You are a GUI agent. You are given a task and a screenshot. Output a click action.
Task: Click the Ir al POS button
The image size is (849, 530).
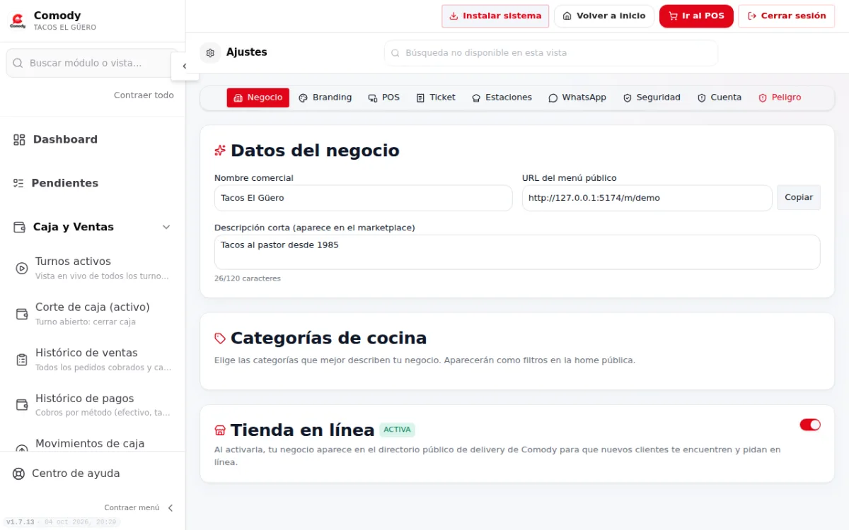tap(696, 16)
